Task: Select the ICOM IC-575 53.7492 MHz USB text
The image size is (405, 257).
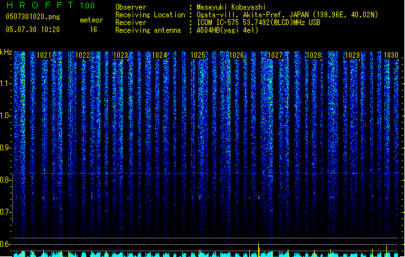Action: [x=259, y=22]
